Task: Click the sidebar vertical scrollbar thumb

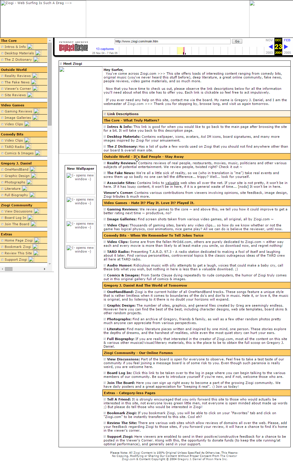Action: 50,84
